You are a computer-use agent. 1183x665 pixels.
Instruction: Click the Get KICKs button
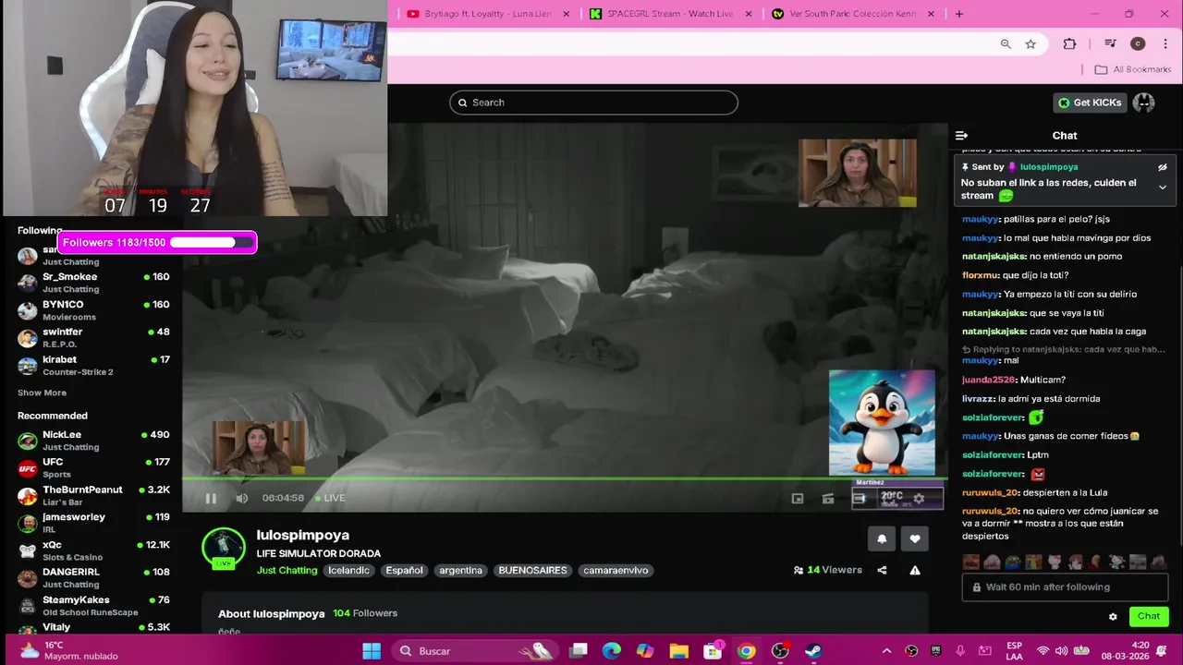tap(1090, 103)
